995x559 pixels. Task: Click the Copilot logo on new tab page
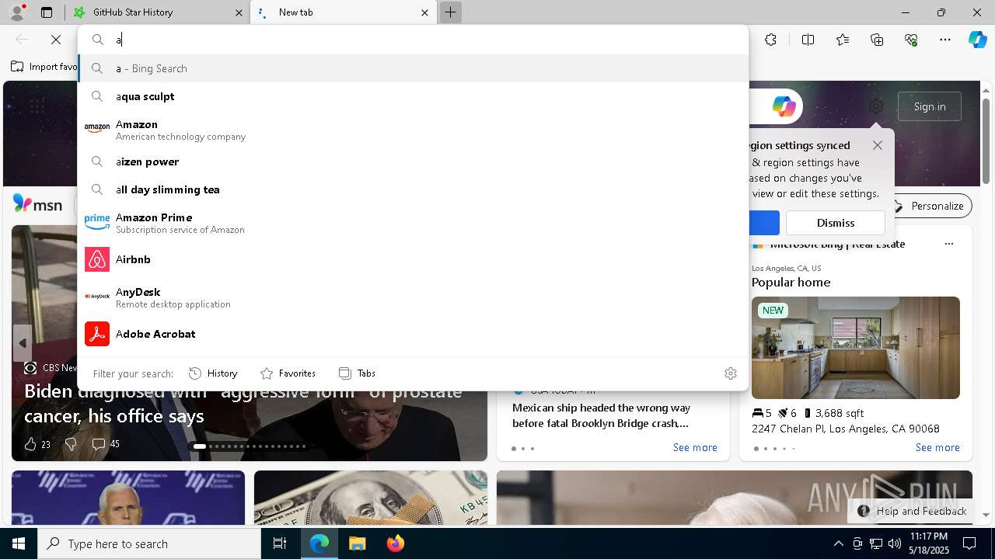coord(784,106)
